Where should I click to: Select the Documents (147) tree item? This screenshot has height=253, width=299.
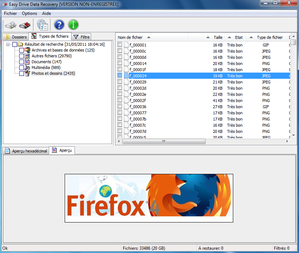click(47, 62)
